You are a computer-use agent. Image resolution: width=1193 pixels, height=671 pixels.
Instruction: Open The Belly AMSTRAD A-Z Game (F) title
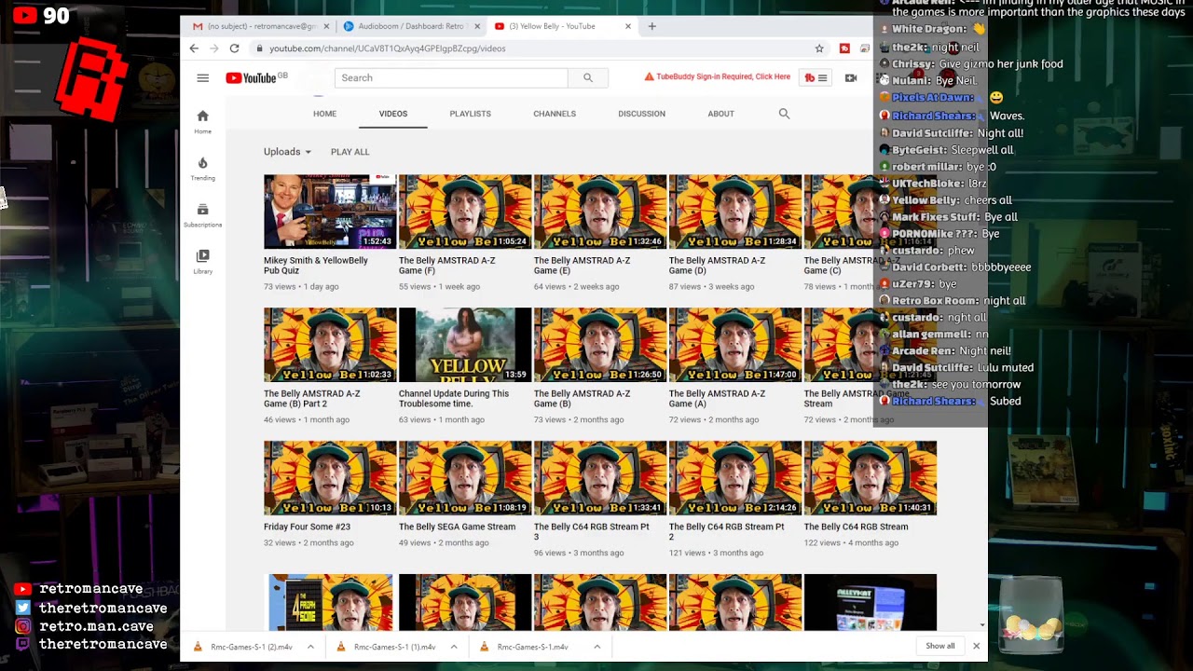click(x=447, y=265)
